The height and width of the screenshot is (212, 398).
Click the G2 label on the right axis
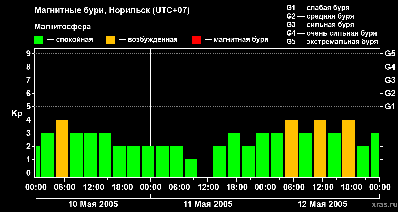point(390,94)
